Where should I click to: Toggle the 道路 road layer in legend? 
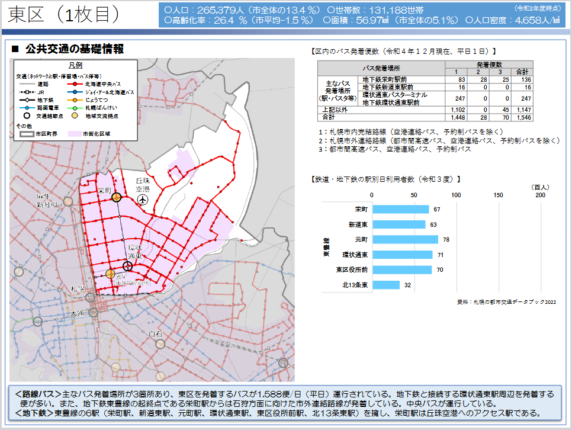pyautogui.click(x=27, y=84)
